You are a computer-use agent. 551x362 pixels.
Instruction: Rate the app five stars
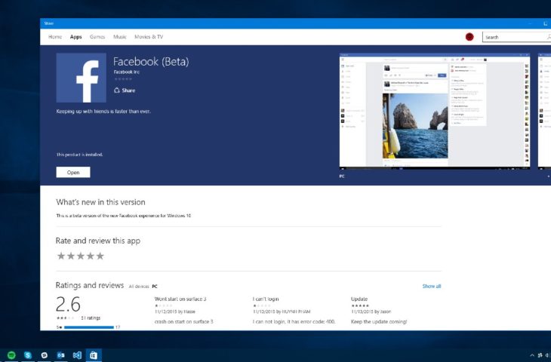[100, 256]
